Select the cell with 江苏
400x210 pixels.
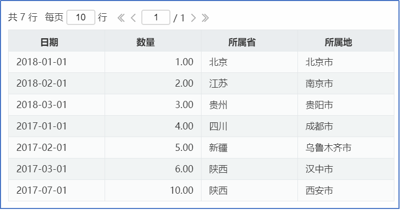point(249,84)
